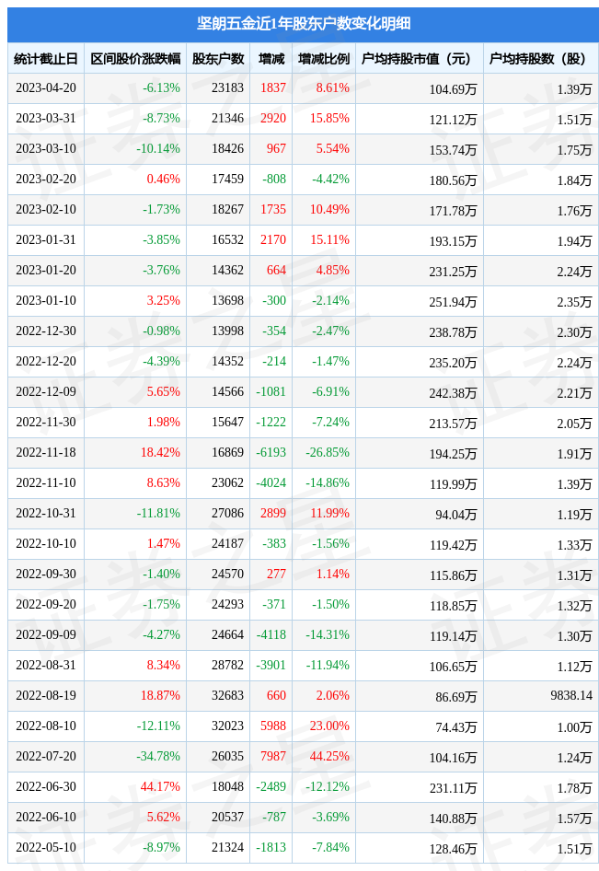Click the date cell 2022-09-20
This screenshot has width=599, height=871.
point(46,604)
